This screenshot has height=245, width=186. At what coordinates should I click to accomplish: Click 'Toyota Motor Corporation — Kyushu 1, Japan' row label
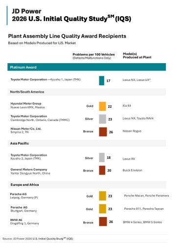click(x=46, y=79)
